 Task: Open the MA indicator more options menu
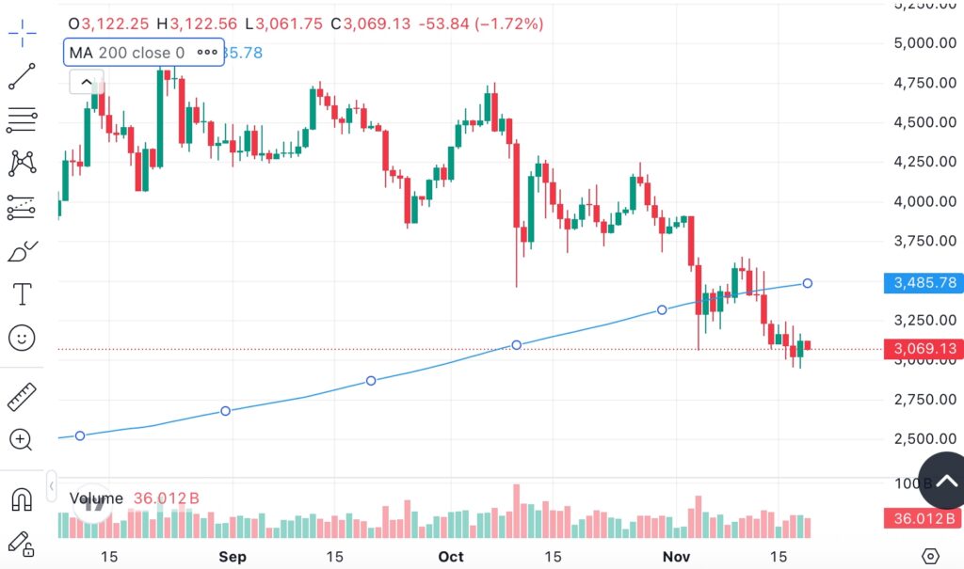(x=206, y=53)
